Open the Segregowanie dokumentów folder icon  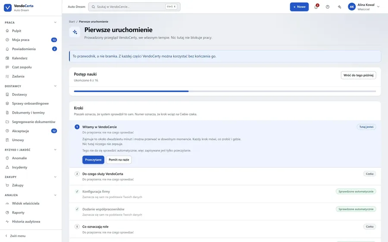click(x=7, y=121)
